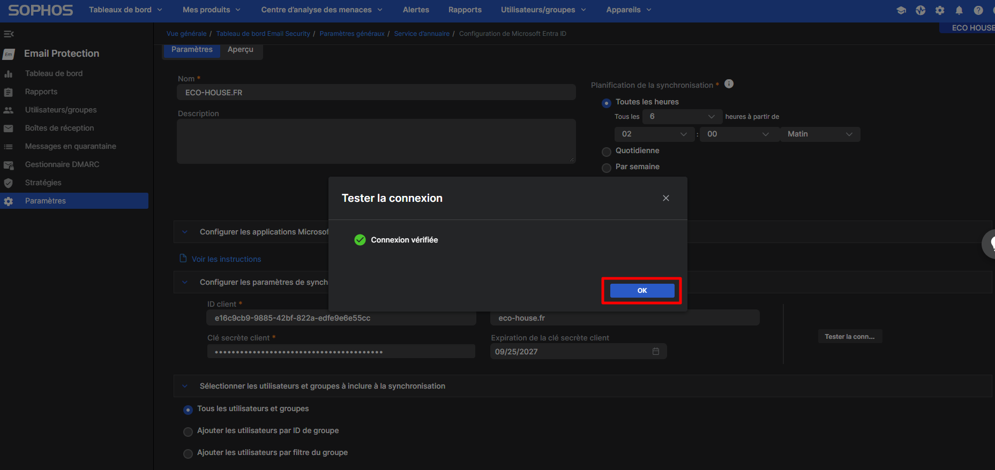The height and width of the screenshot is (470, 995).
Task: Go to Vue générale breadcrumb
Action: pos(186,34)
